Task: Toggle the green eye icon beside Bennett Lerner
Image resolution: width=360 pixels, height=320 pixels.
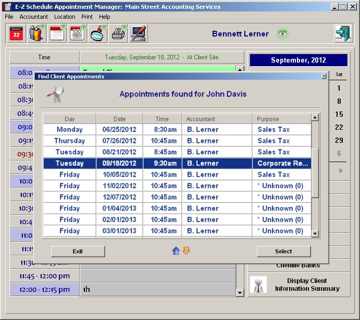Action: tap(282, 34)
